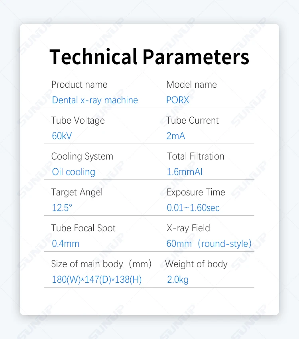
Task: Select the 2.0kg weight value
Action: (178, 280)
